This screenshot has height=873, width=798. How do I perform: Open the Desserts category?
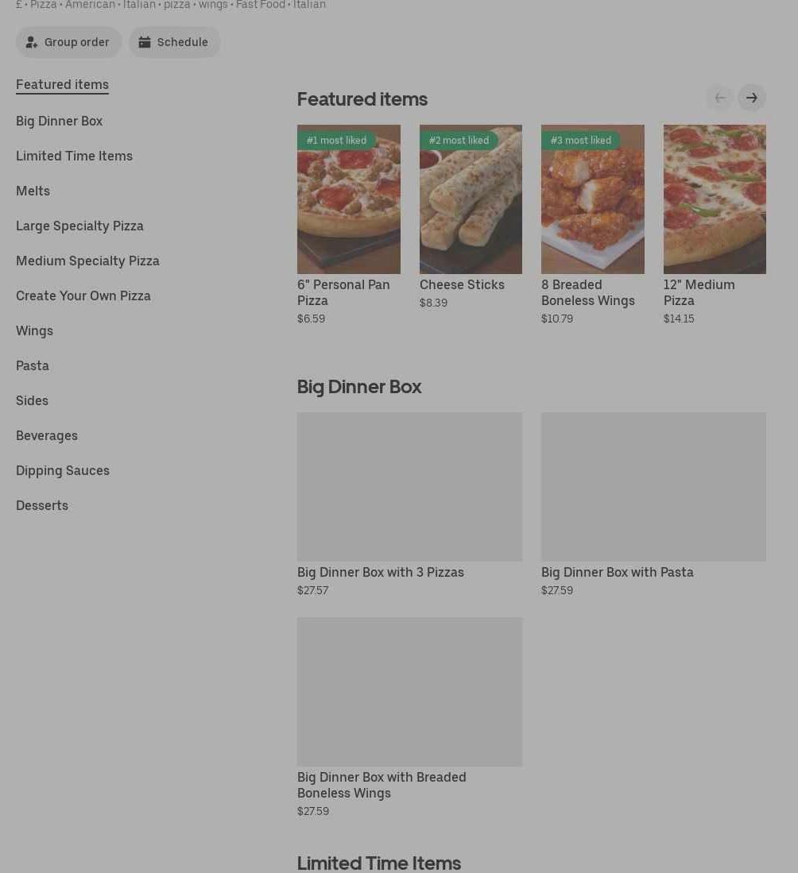(x=41, y=505)
